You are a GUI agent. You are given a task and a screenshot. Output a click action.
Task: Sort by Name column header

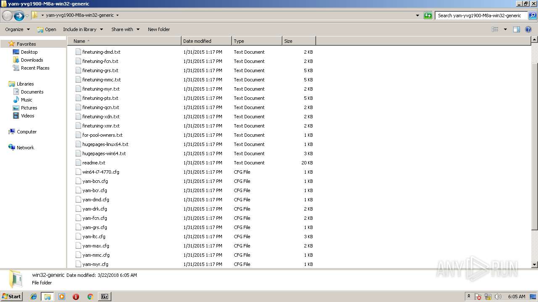124,41
